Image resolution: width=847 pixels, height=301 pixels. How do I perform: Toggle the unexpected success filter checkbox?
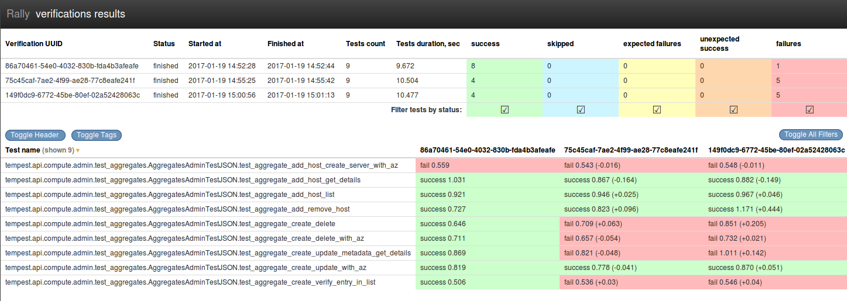tap(733, 109)
